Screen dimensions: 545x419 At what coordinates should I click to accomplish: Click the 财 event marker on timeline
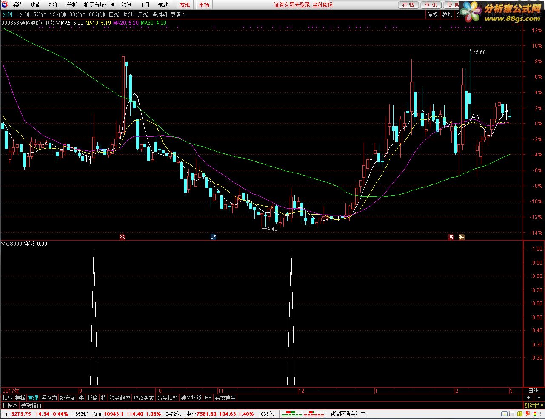[x=213, y=237]
